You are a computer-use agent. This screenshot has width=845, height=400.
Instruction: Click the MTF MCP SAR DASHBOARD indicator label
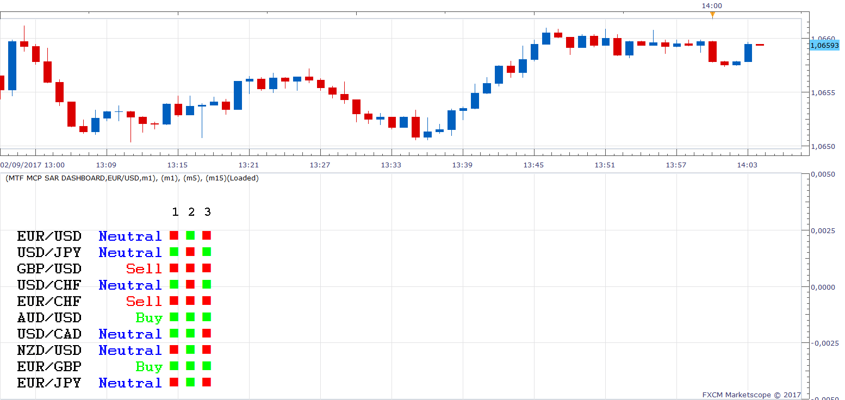tap(132, 178)
